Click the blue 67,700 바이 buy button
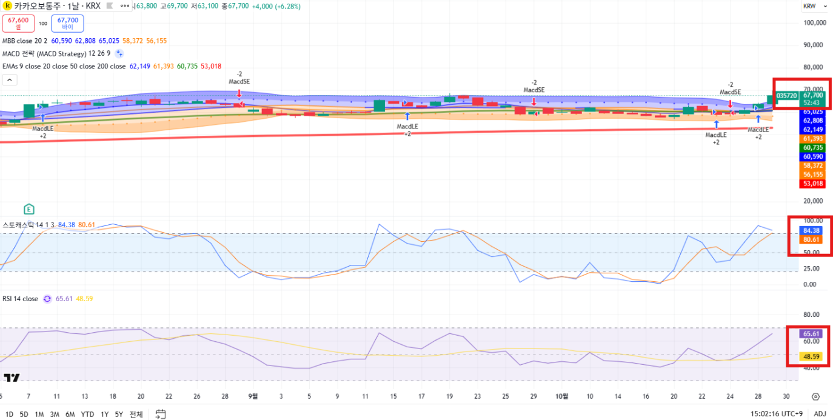This screenshot has width=833, height=420. pos(67,24)
